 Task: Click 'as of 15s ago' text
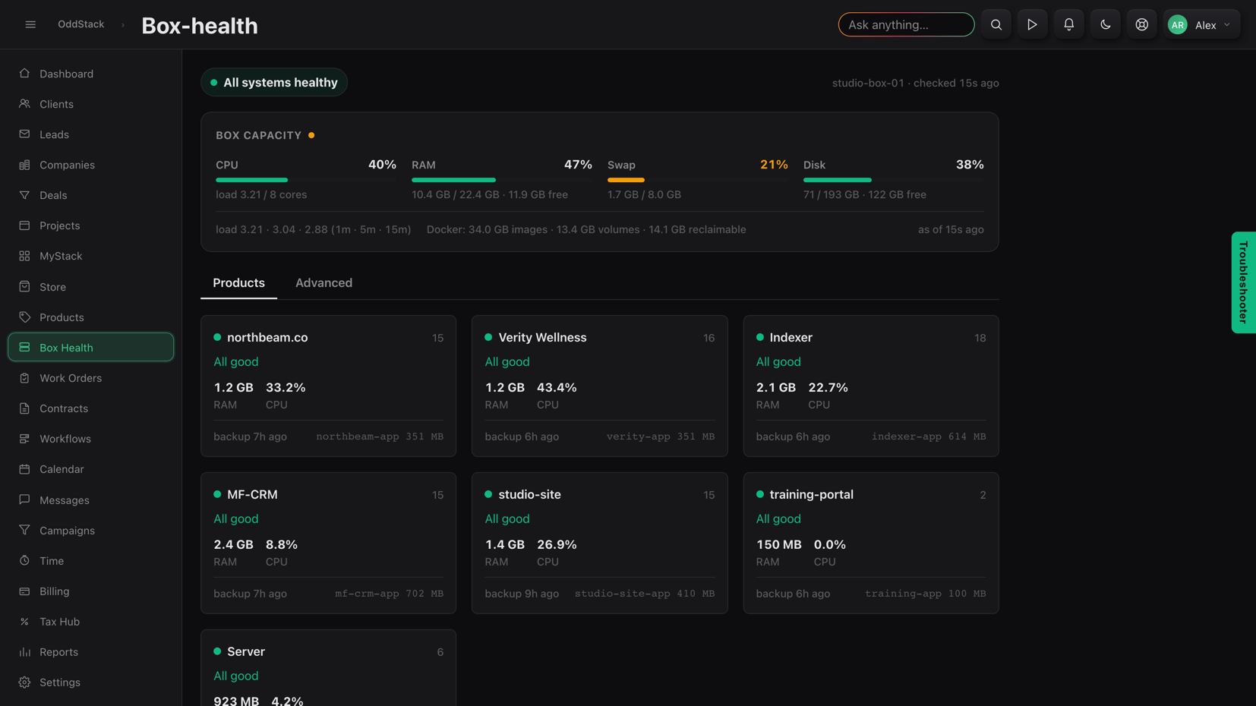click(951, 229)
